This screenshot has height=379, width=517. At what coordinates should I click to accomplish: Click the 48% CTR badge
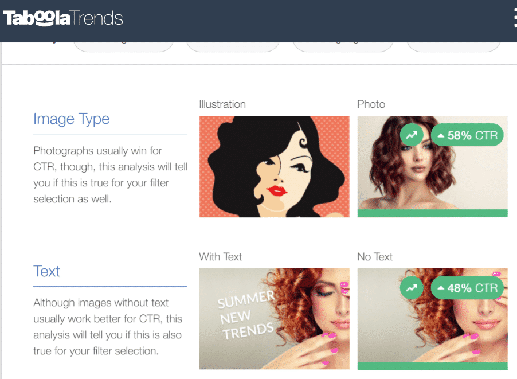[x=467, y=288]
